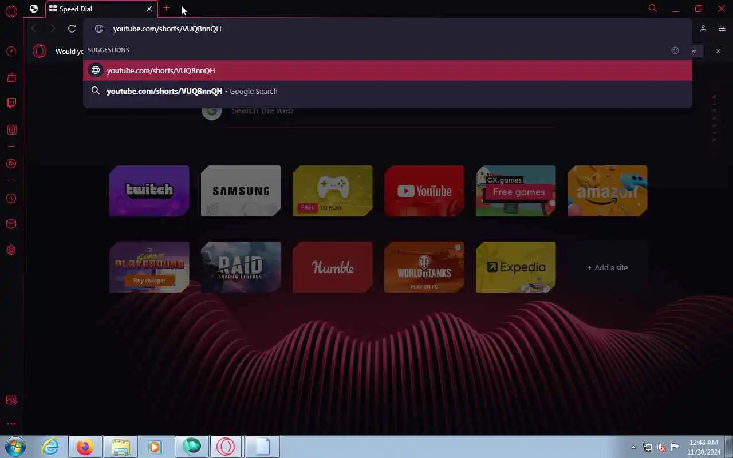Reload the page
Viewport: 733px width, 458px height.
coord(72,29)
